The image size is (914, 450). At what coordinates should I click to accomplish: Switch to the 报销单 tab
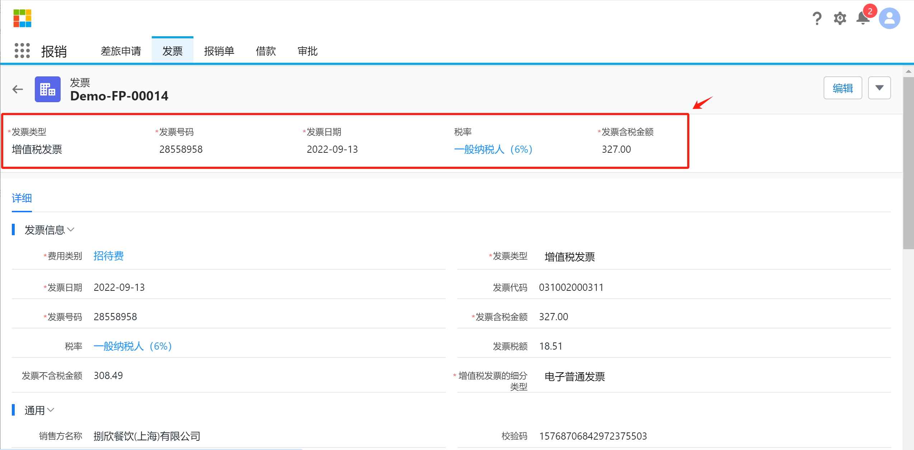(219, 51)
